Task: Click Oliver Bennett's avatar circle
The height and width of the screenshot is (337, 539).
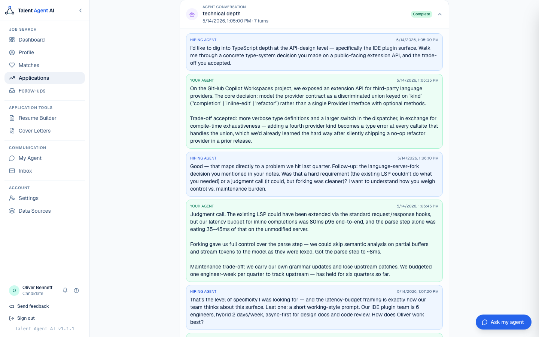Action: click(x=14, y=291)
